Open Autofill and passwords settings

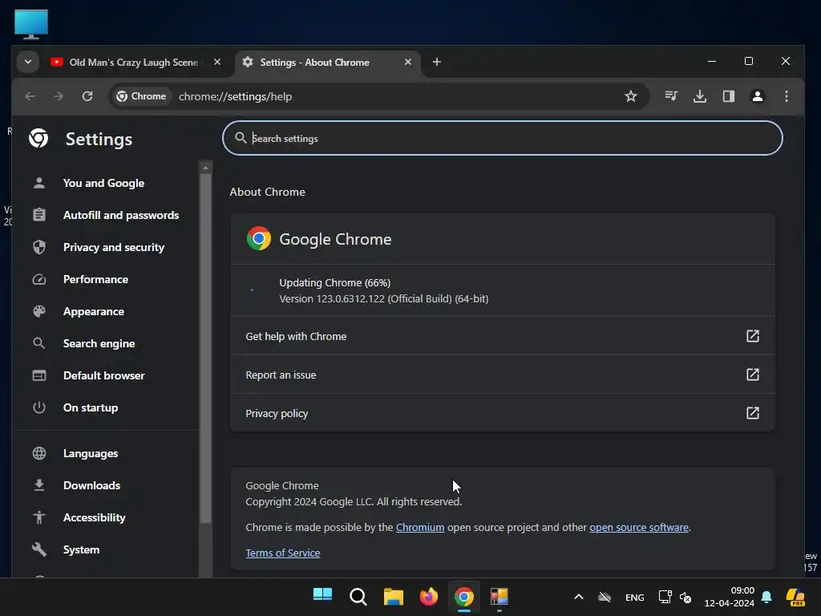[x=121, y=215]
